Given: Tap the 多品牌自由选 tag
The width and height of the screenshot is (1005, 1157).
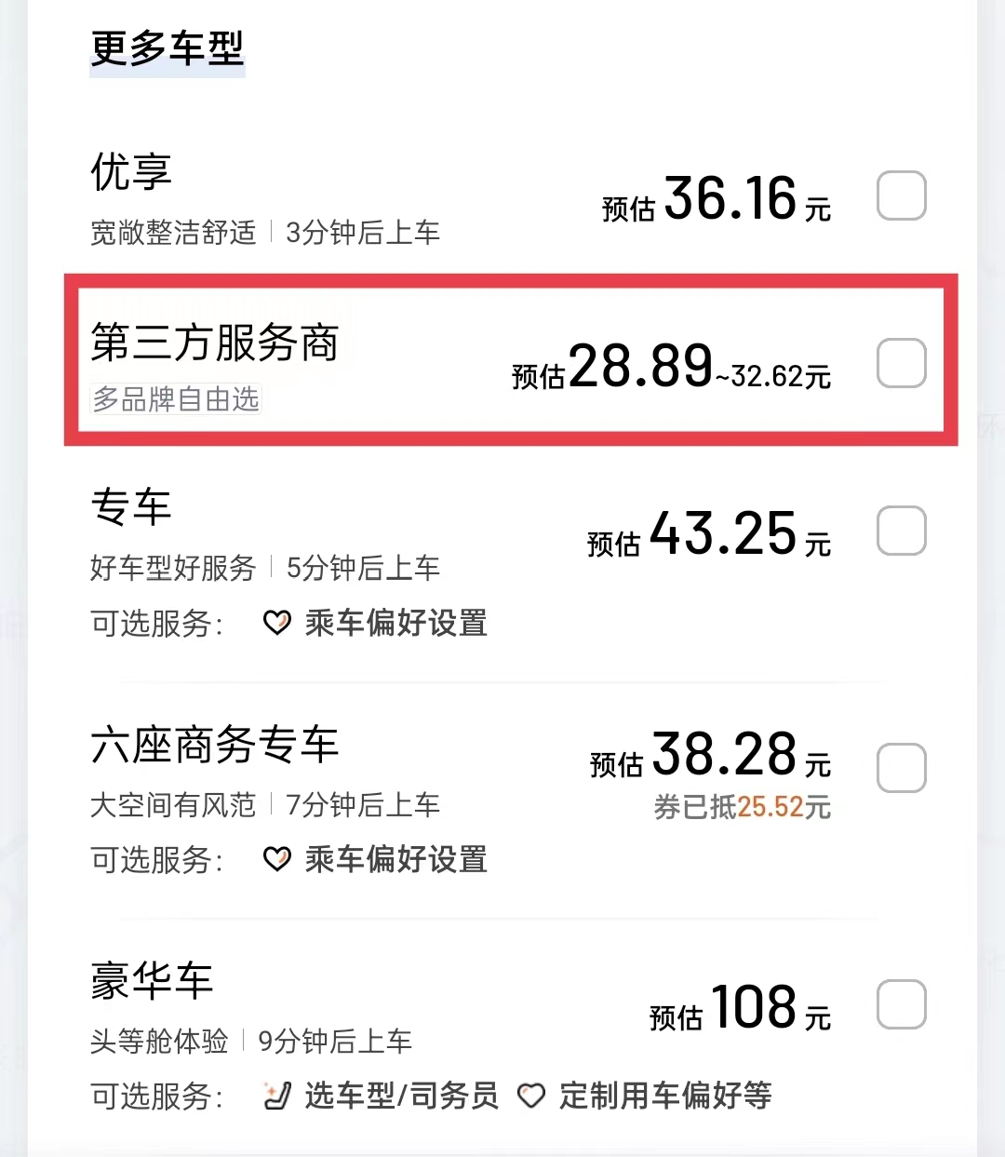Looking at the screenshot, I should 176,399.
